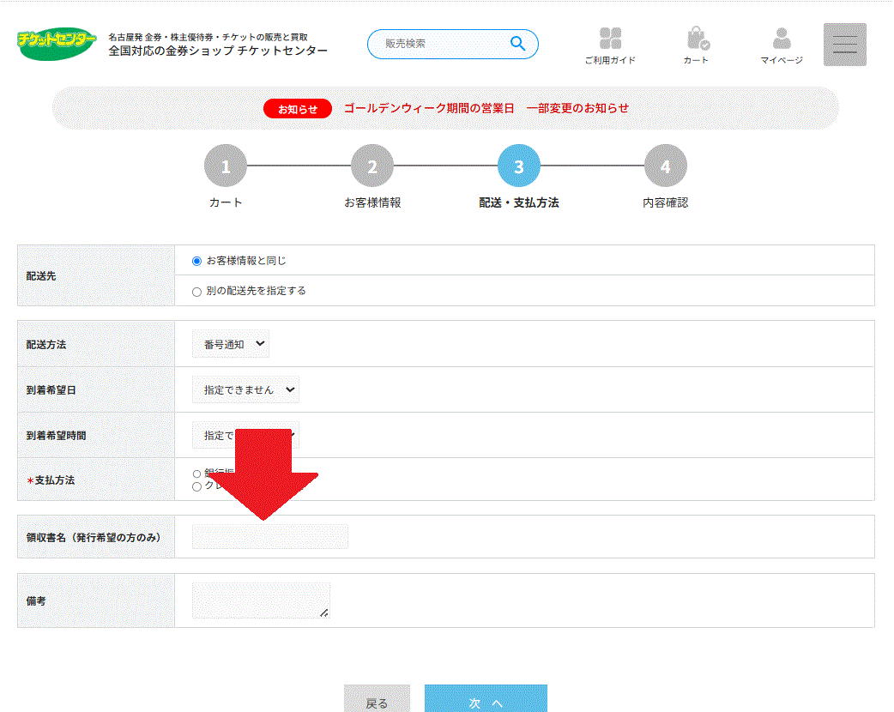
Task: Select the second 支払方法 radio button
Action: (x=196, y=486)
